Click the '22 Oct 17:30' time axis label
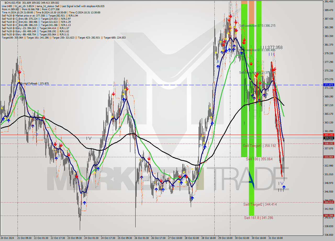335x241 pixels. (x=58, y=238)
